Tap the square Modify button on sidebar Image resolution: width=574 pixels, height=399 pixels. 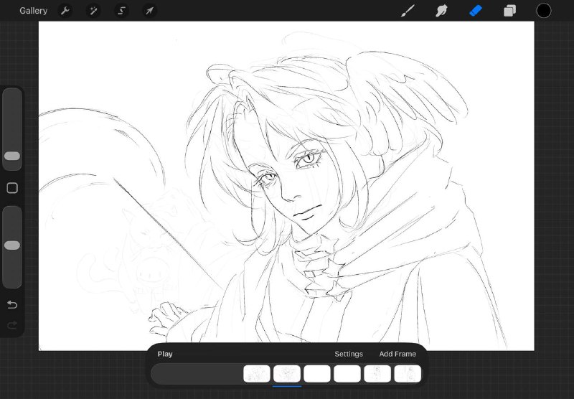(12, 188)
